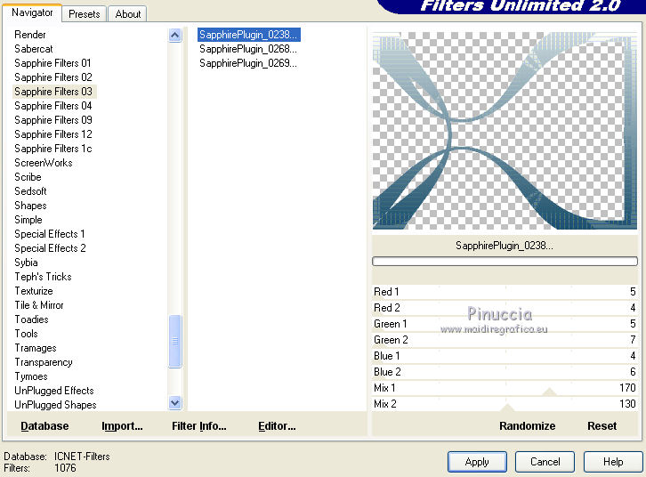The height and width of the screenshot is (477, 646).
Task: Adjust the Blue 1 slider
Action: click(505, 356)
